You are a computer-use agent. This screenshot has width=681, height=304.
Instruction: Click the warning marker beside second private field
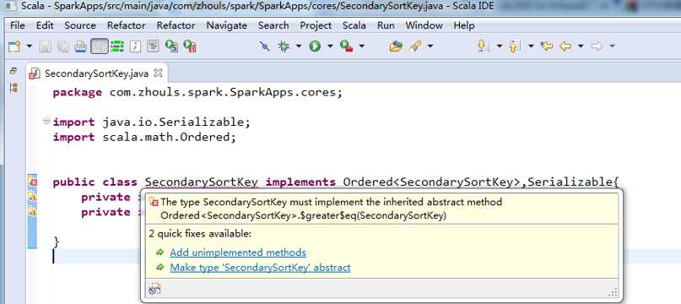tap(33, 211)
